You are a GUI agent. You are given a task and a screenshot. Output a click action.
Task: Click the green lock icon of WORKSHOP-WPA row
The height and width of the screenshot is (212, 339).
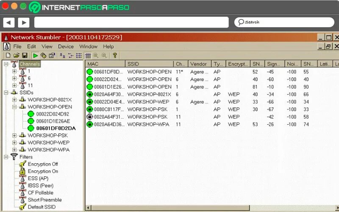click(x=89, y=124)
